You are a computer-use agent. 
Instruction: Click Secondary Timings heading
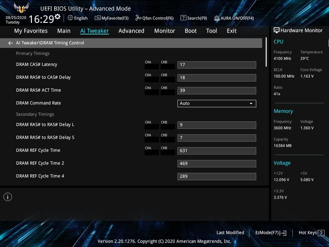click(35, 114)
